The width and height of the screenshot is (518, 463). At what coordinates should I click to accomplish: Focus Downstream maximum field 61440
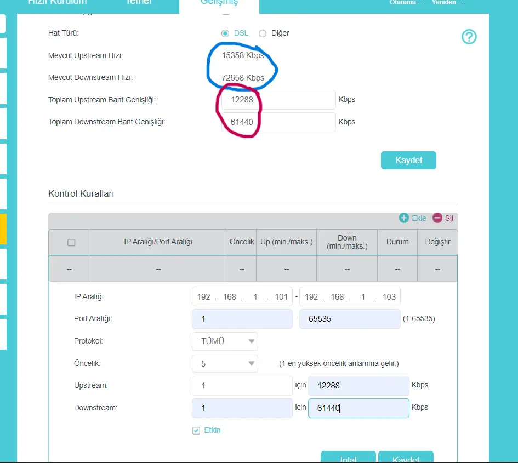click(358, 408)
